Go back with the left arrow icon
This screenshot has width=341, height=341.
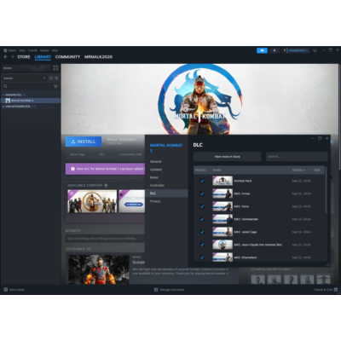(6, 57)
